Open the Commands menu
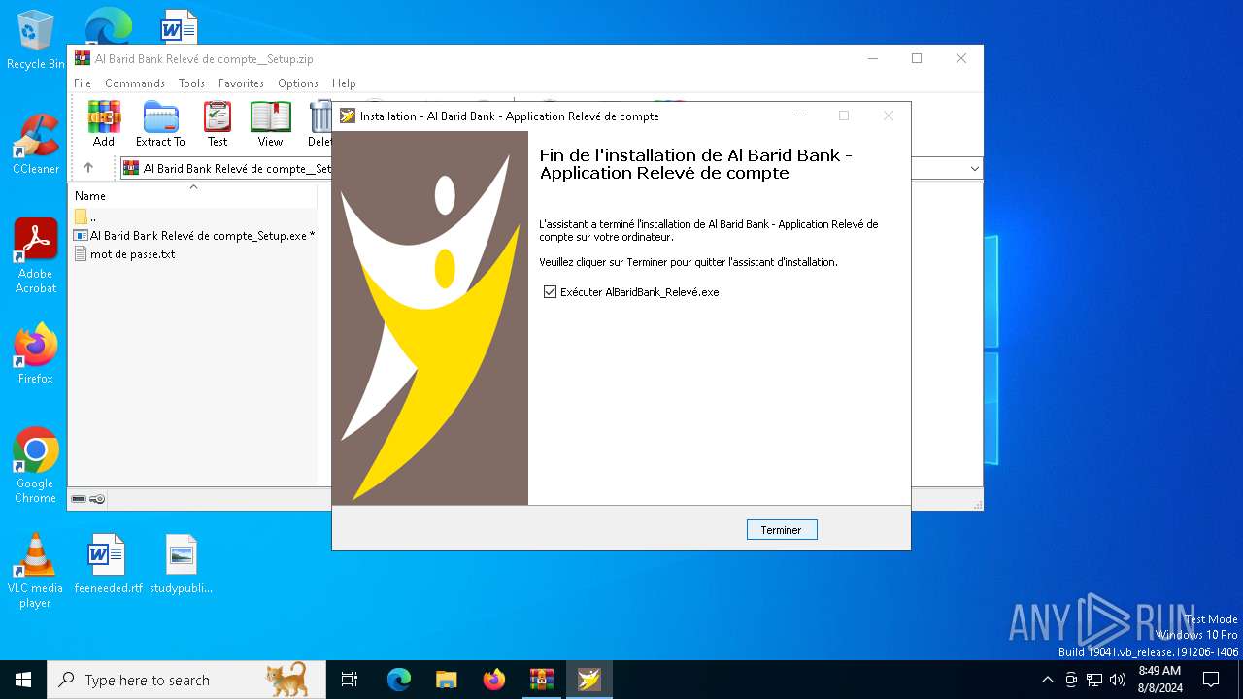Viewport: 1243px width, 699px height. (135, 83)
